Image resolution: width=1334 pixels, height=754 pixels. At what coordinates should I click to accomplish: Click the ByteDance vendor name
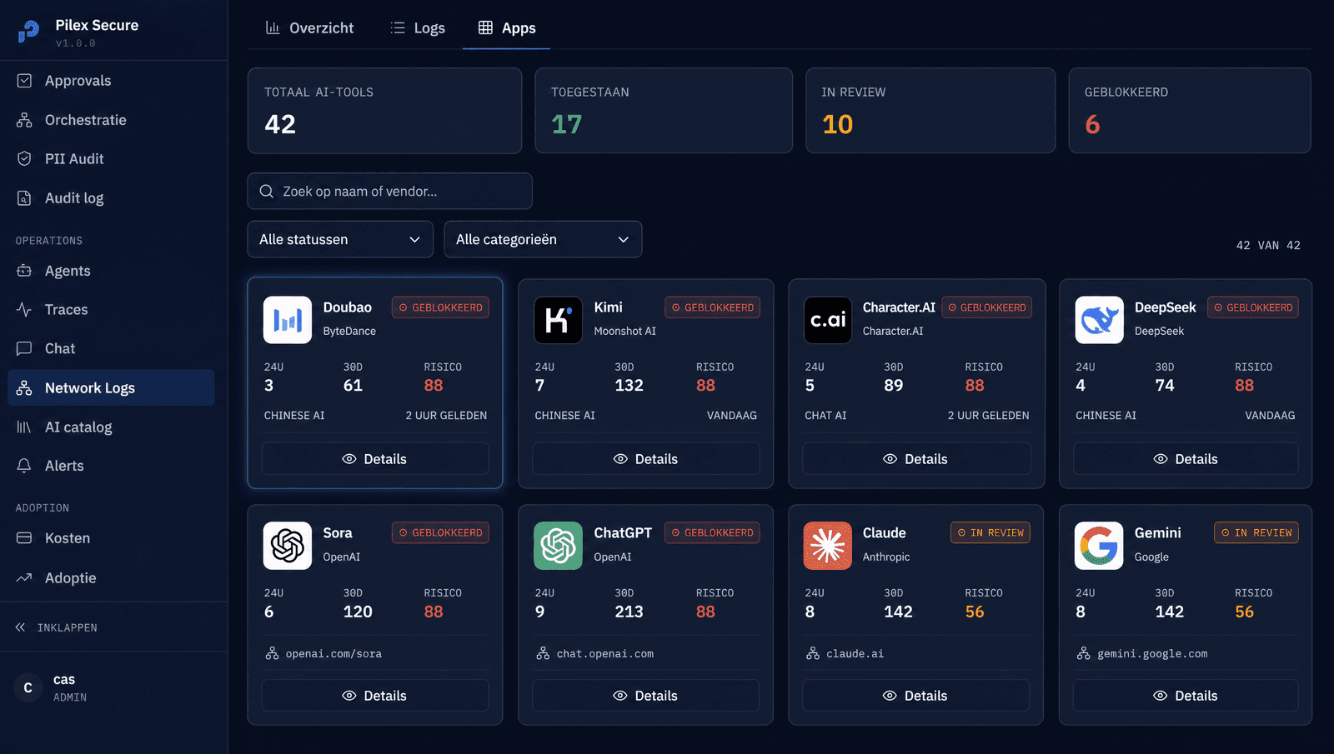coord(349,331)
